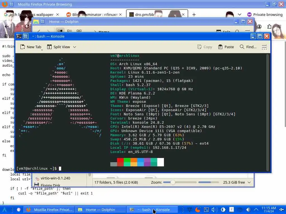Click the Copy button in Konsole
286x214 pixels.
[205, 47]
